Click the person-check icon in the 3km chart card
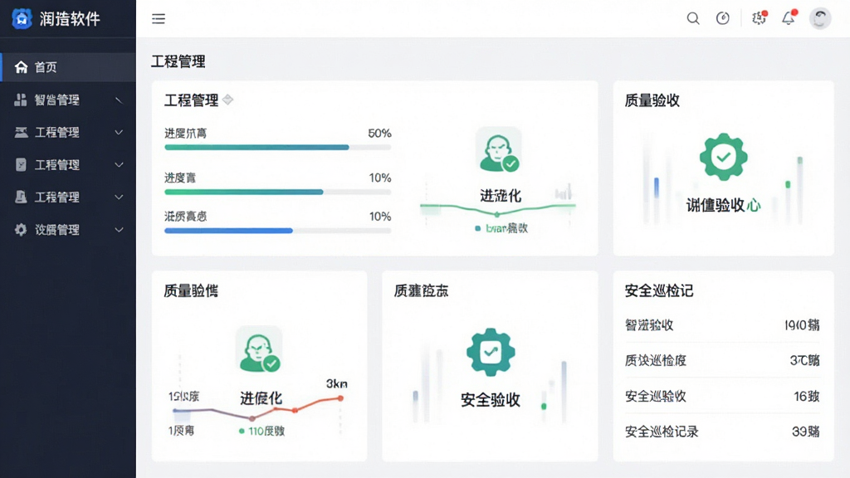Screen dimensions: 850x478 259,349
